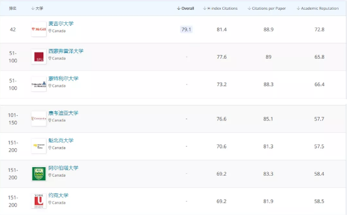Click the Université du Québec logo
347x215 pixels.
[x=39, y=146]
